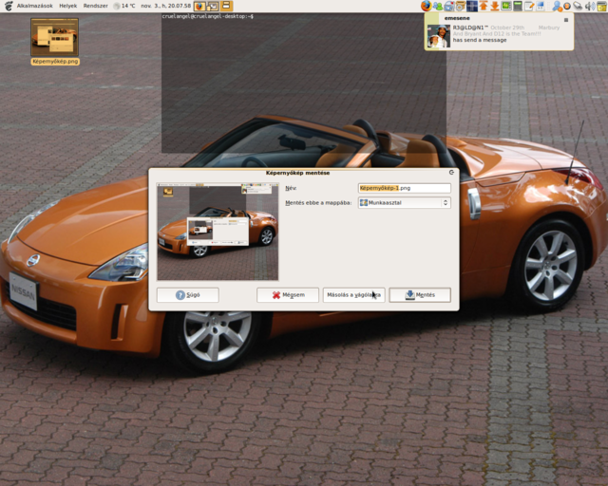Open the Alkalmazások menu
Viewport: 608px width, 486px height.
coord(33,6)
